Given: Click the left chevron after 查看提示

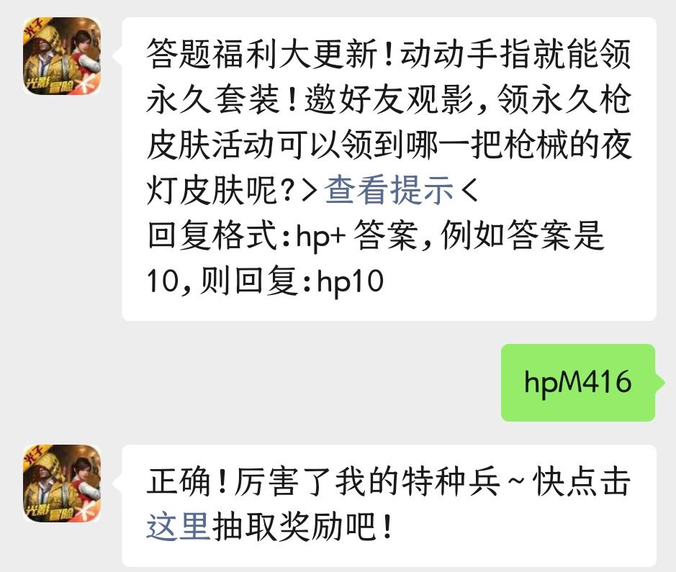Looking at the screenshot, I should [x=470, y=190].
